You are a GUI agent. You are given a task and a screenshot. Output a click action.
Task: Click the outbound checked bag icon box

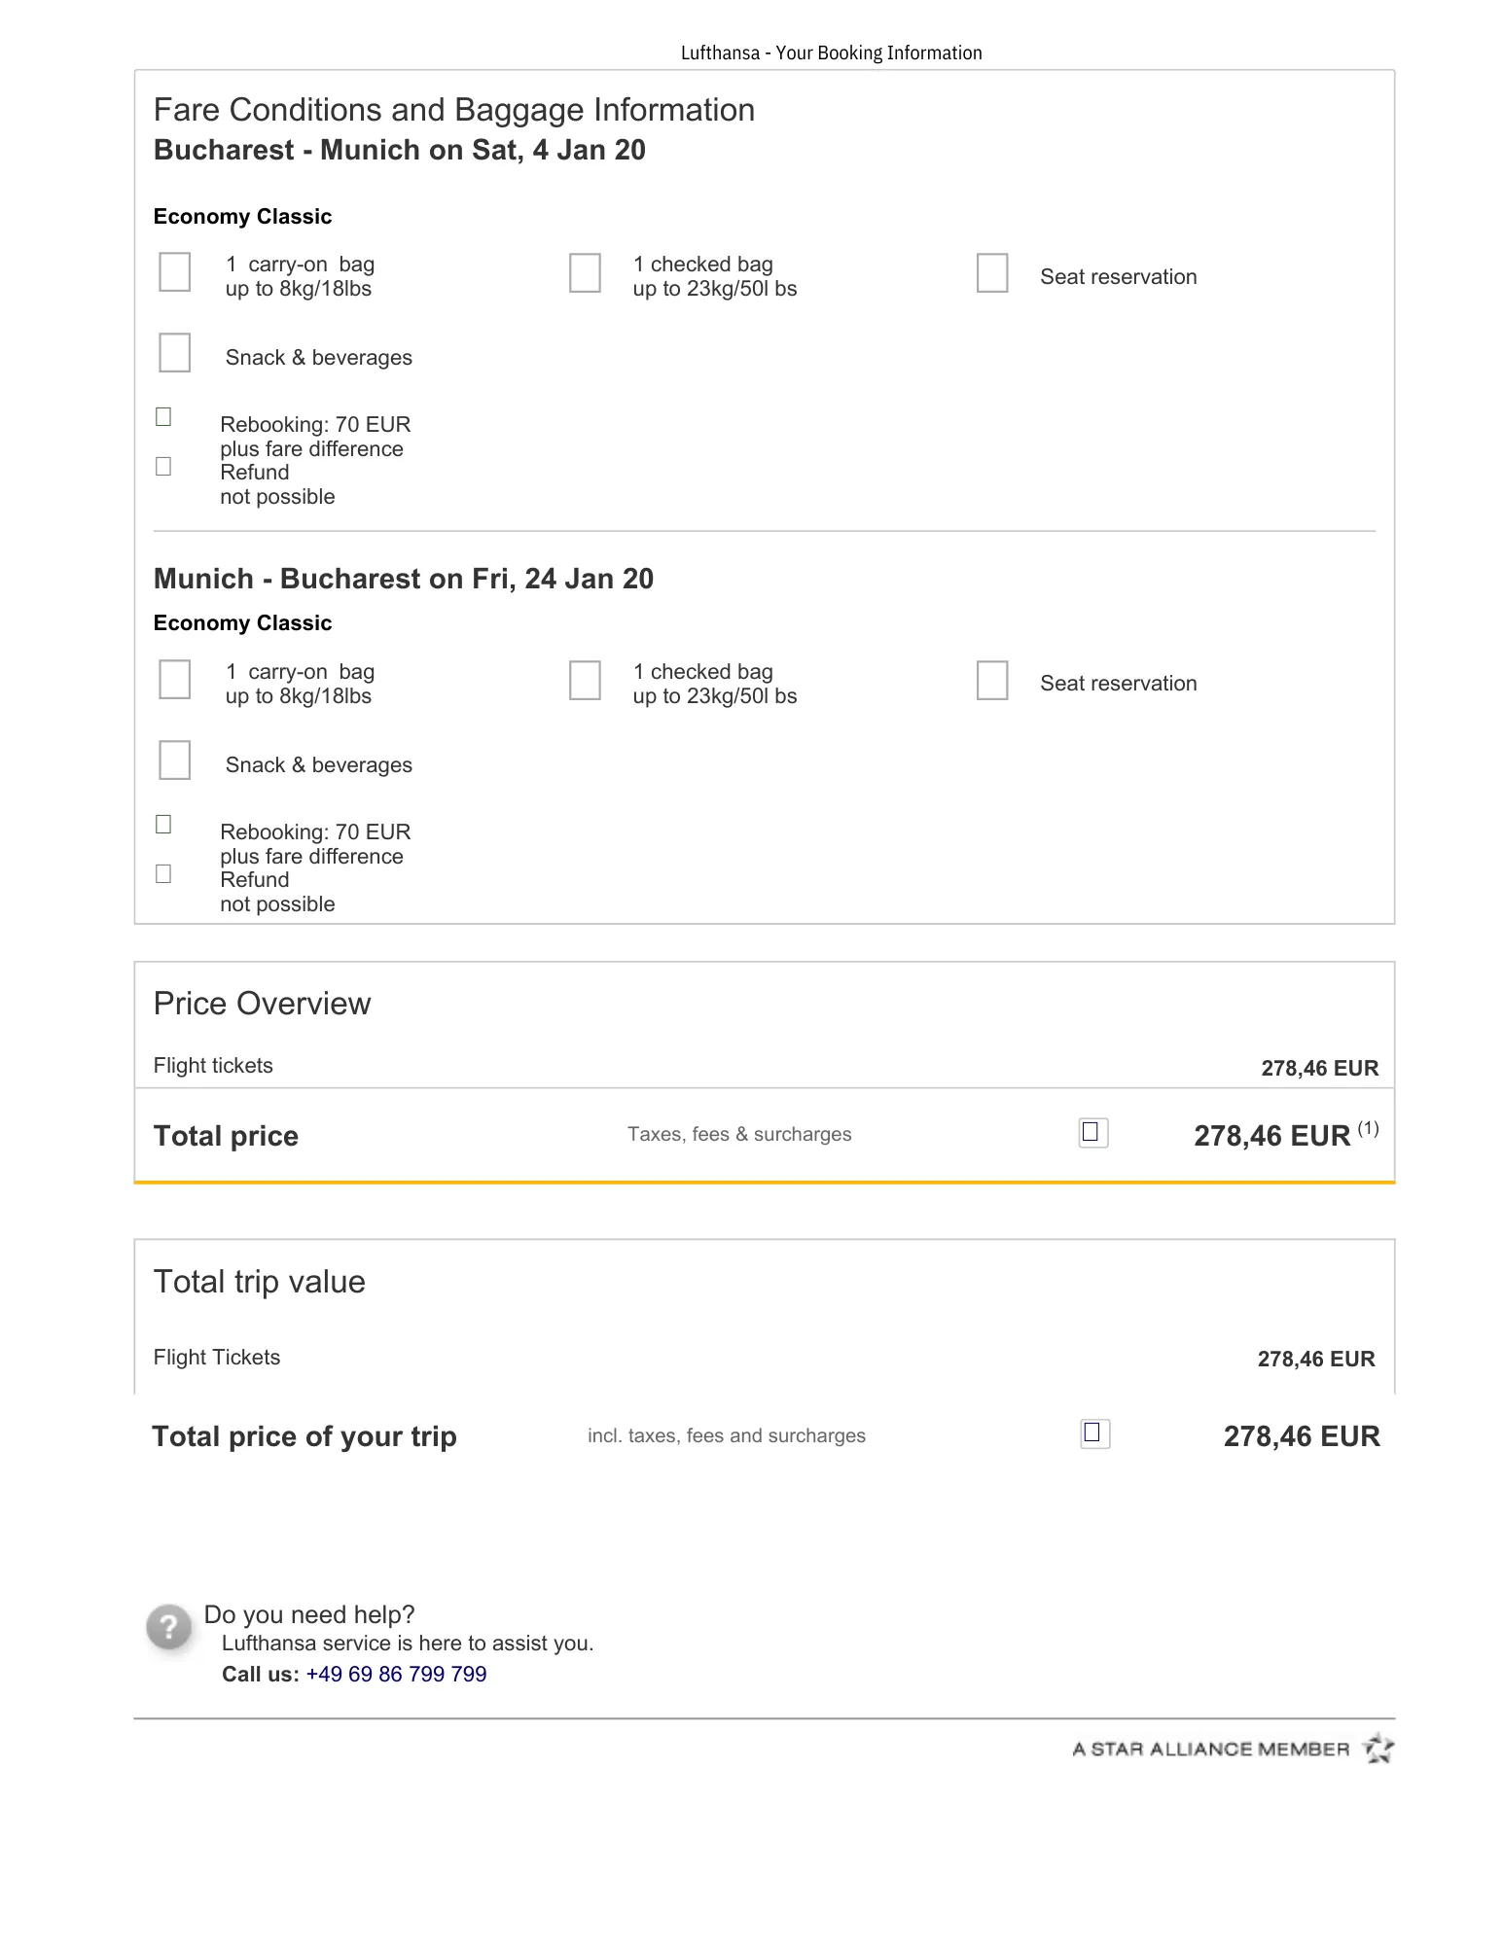(585, 273)
